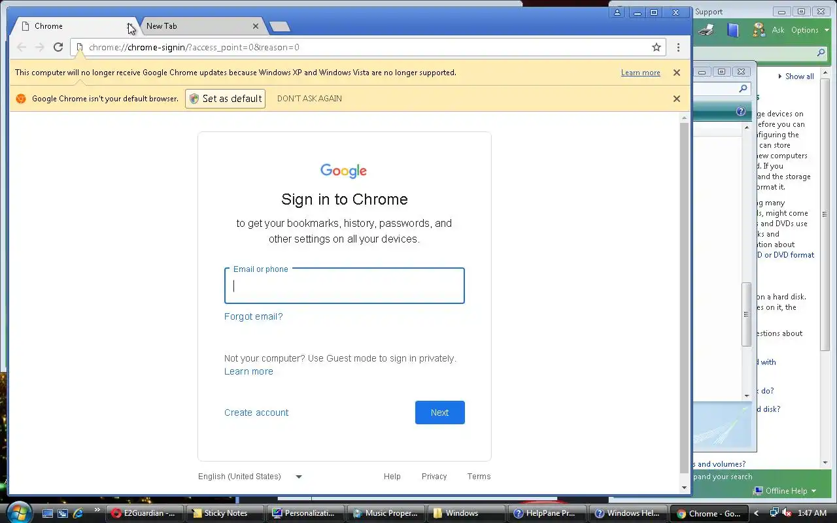Click the search magnifier in the HelpPane window
Image resolution: width=837 pixels, height=523 pixels.
coord(743,89)
